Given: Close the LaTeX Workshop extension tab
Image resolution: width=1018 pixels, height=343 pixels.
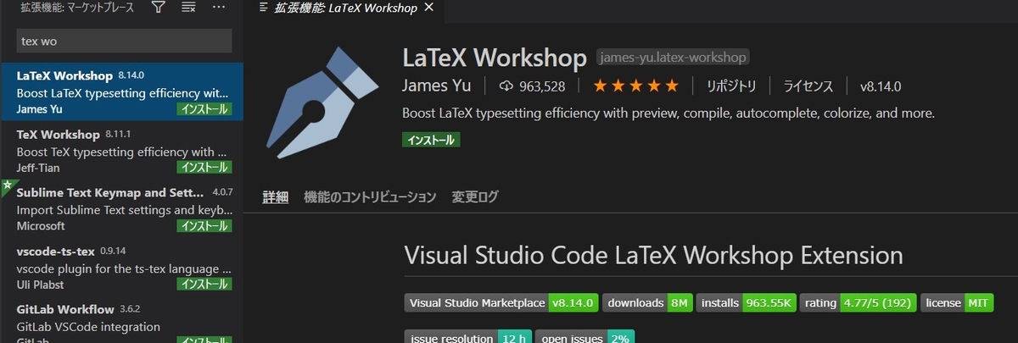Looking at the screenshot, I should point(428,8).
